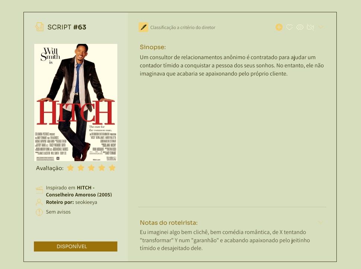Select the third rating star
361x269 pixels.
pyautogui.click(x=91, y=168)
